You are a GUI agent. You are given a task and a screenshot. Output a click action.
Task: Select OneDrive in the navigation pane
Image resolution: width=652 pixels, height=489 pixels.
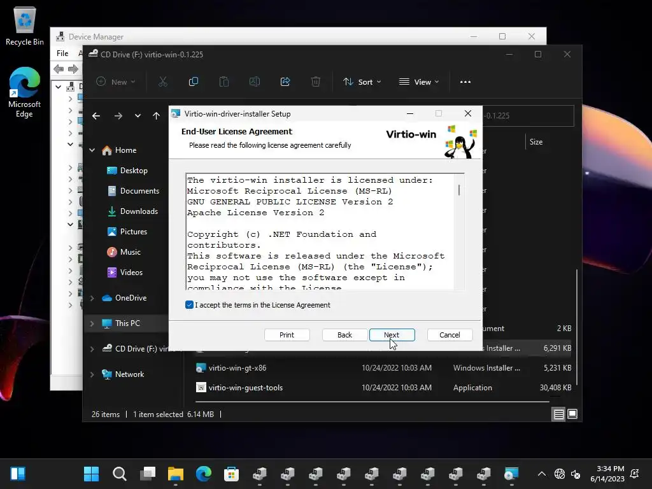coord(124,298)
